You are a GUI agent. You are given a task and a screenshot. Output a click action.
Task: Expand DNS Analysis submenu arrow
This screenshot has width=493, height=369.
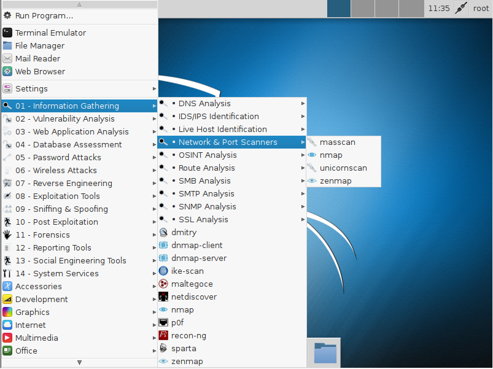pyautogui.click(x=303, y=103)
